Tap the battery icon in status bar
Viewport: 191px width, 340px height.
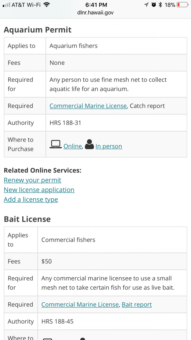point(183,5)
